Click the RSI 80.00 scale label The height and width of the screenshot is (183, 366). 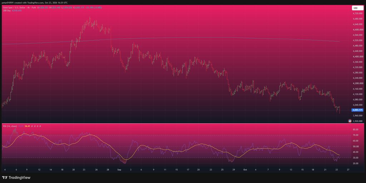[x=356, y=129]
